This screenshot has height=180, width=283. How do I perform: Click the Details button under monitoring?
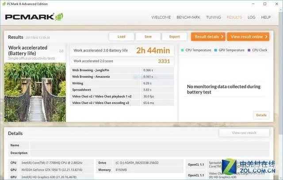(x=261, y=115)
